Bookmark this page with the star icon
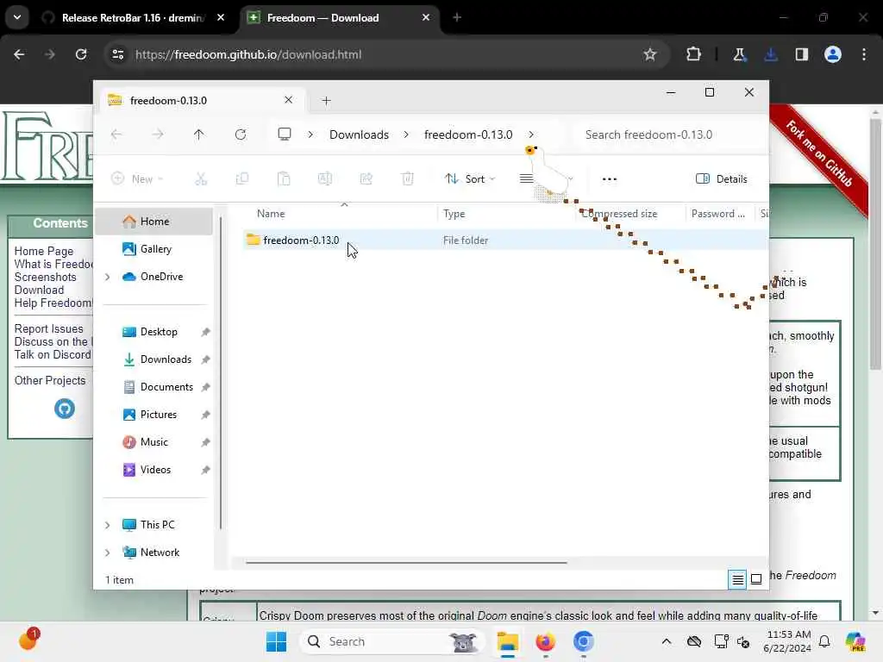 pos(650,54)
